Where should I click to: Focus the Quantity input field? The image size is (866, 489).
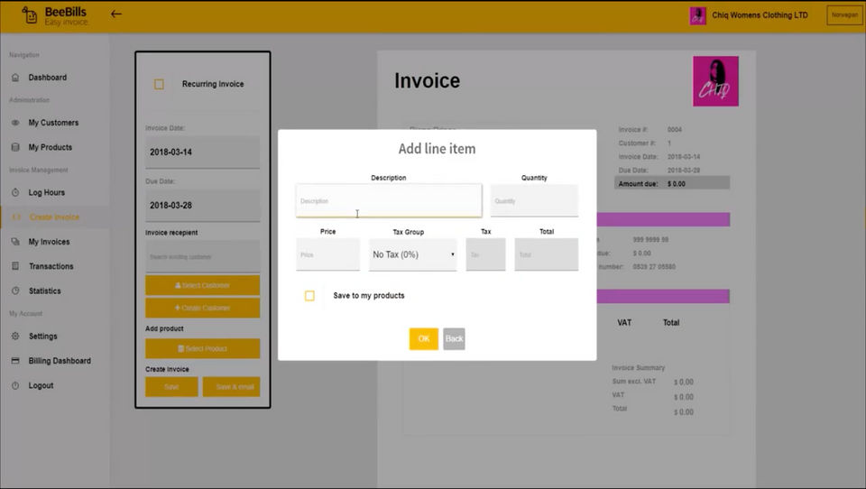pos(534,200)
